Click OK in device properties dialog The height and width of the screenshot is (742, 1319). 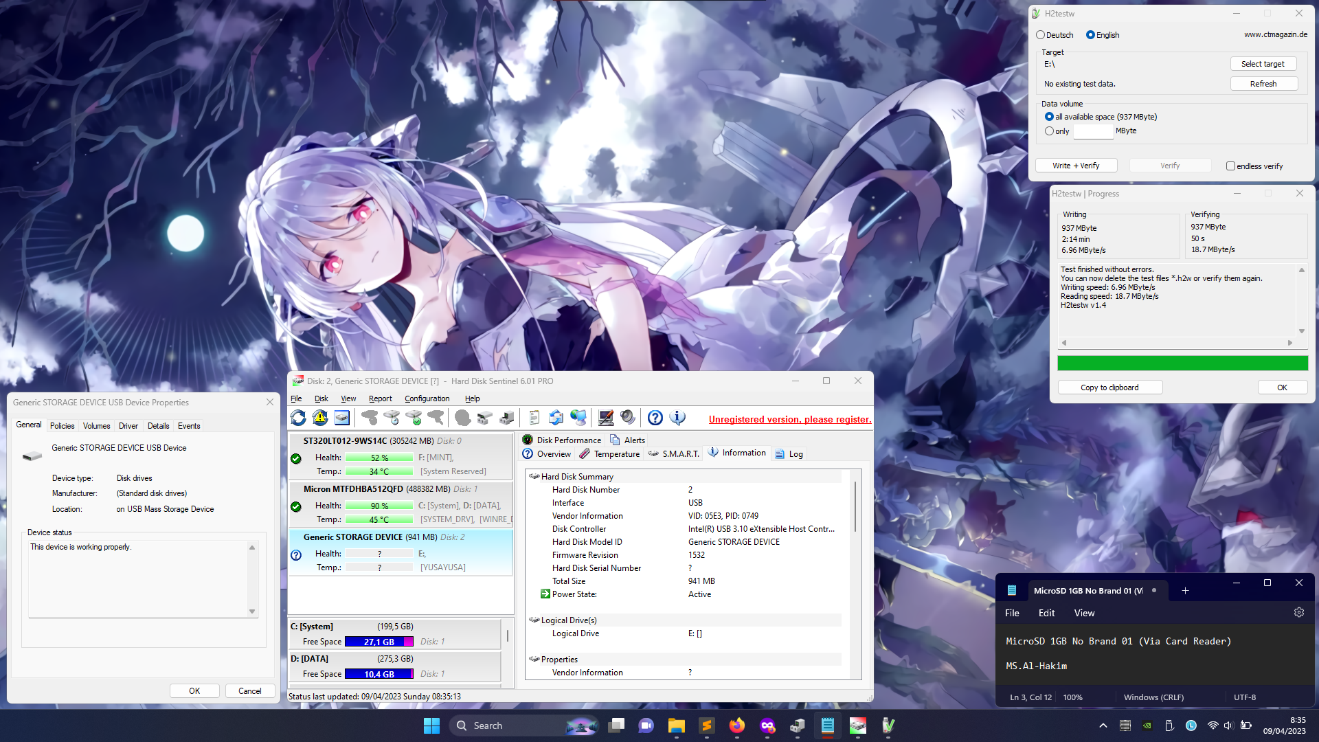(x=194, y=691)
